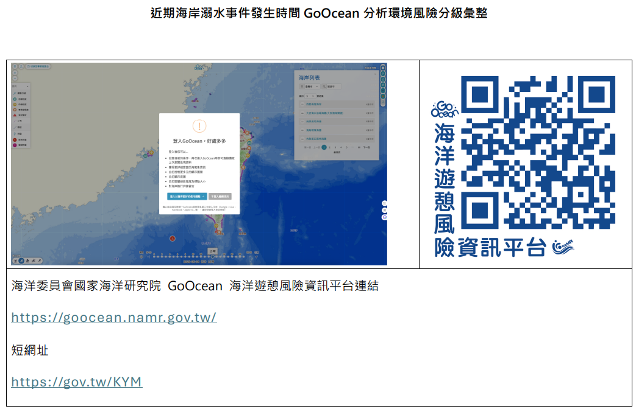Go to page 2 of the coast list

(x=330, y=147)
